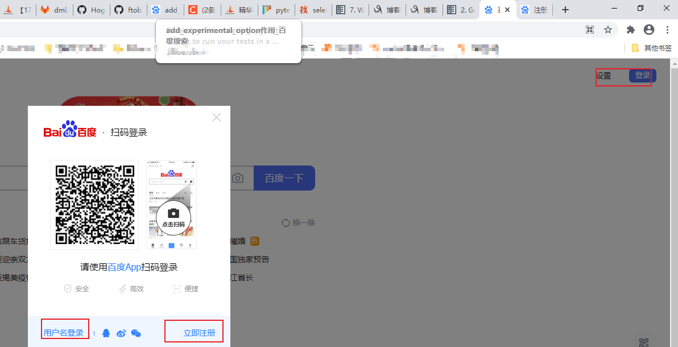The width and height of the screenshot is (678, 347).
Task: Click the 安全 shield icon
Action: click(68, 288)
